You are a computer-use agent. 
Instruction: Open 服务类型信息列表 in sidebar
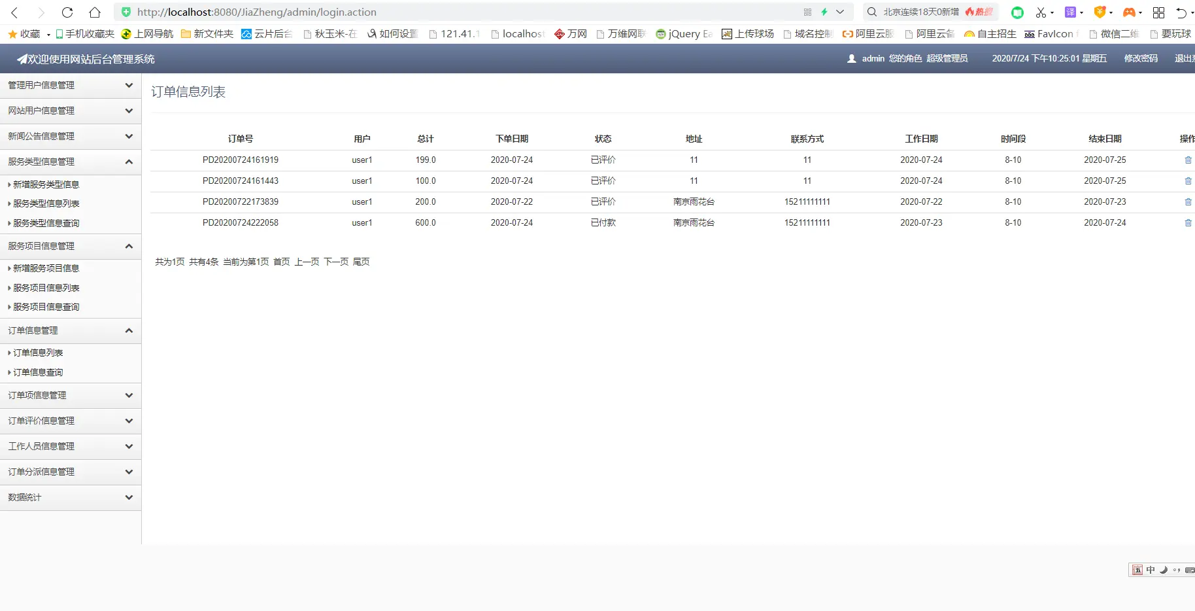point(46,203)
